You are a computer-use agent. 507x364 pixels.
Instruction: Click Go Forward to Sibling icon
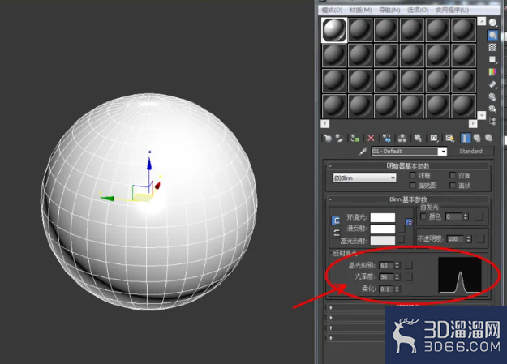click(488, 139)
